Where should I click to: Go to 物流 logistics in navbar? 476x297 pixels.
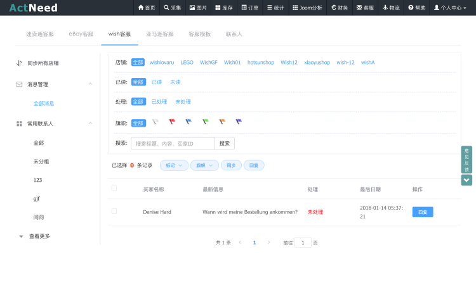(391, 8)
